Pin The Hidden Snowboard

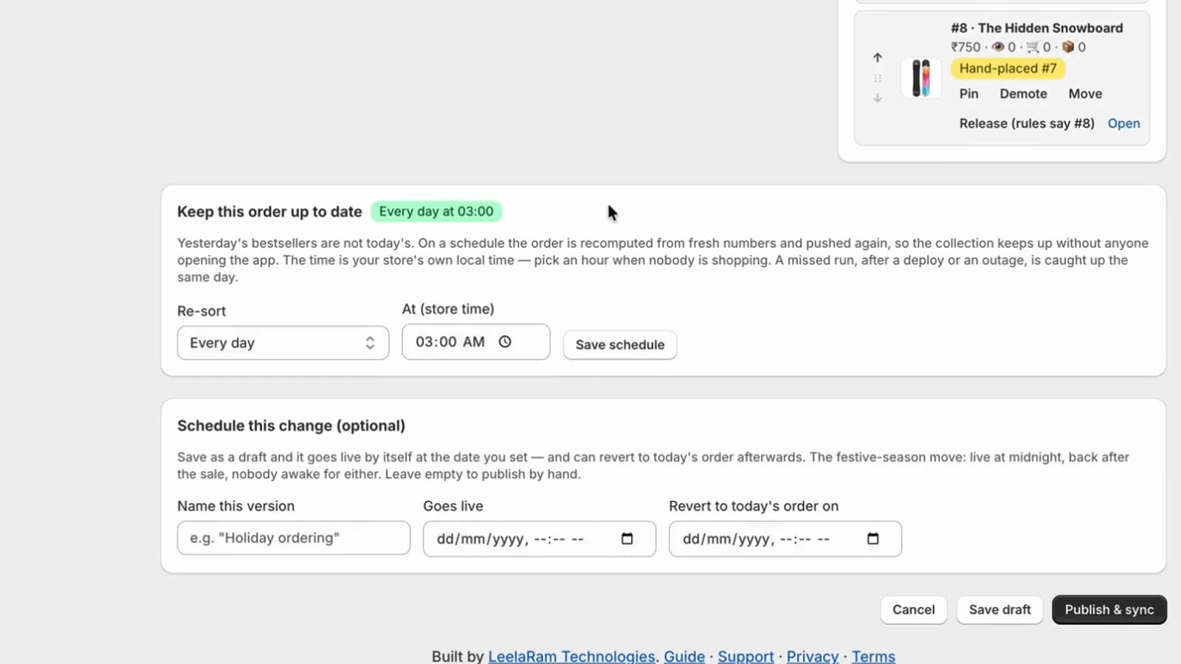pyautogui.click(x=968, y=94)
